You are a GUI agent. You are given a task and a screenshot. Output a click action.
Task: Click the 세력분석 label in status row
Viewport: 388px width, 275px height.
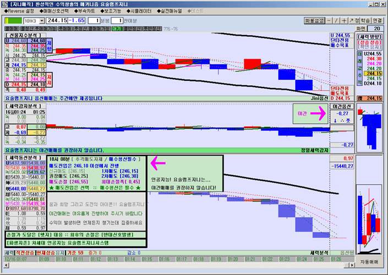click(319, 253)
